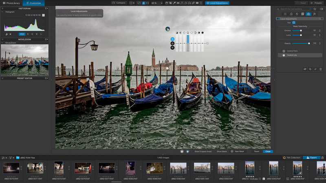Open the Move/Zoom palette options menu
Viewport: 326px width, 183px height.
coord(46,39)
